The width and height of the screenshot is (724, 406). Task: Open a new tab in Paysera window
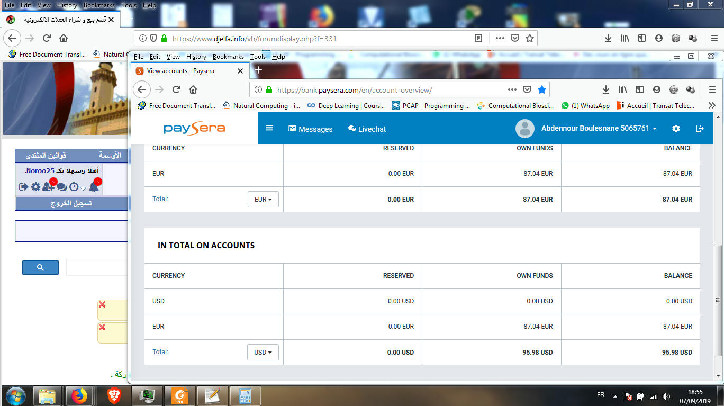258,70
